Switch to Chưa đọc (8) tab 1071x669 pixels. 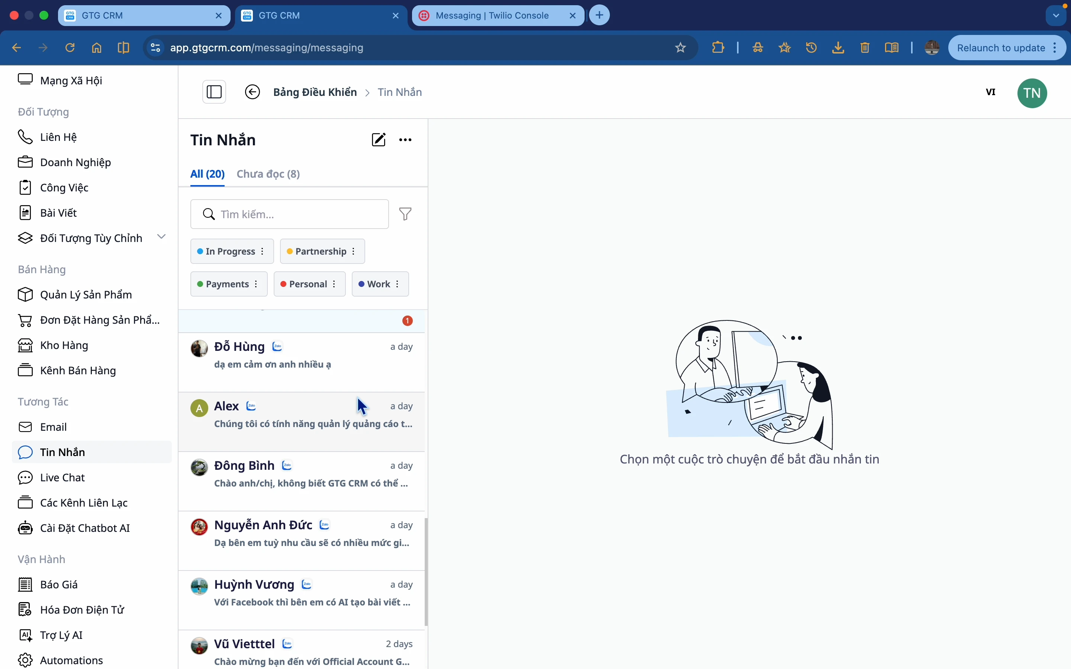(268, 174)
